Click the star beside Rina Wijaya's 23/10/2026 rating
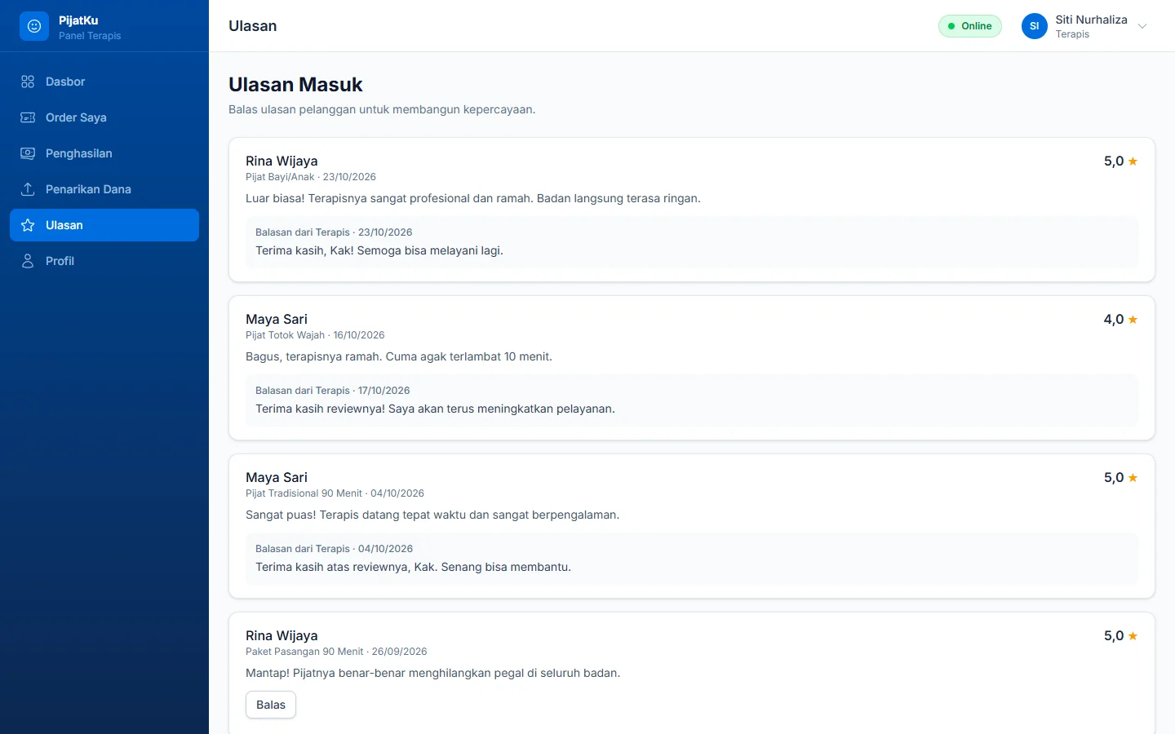The height and width of the screenshot is (734, 1175). click(x=1133, y=161)
